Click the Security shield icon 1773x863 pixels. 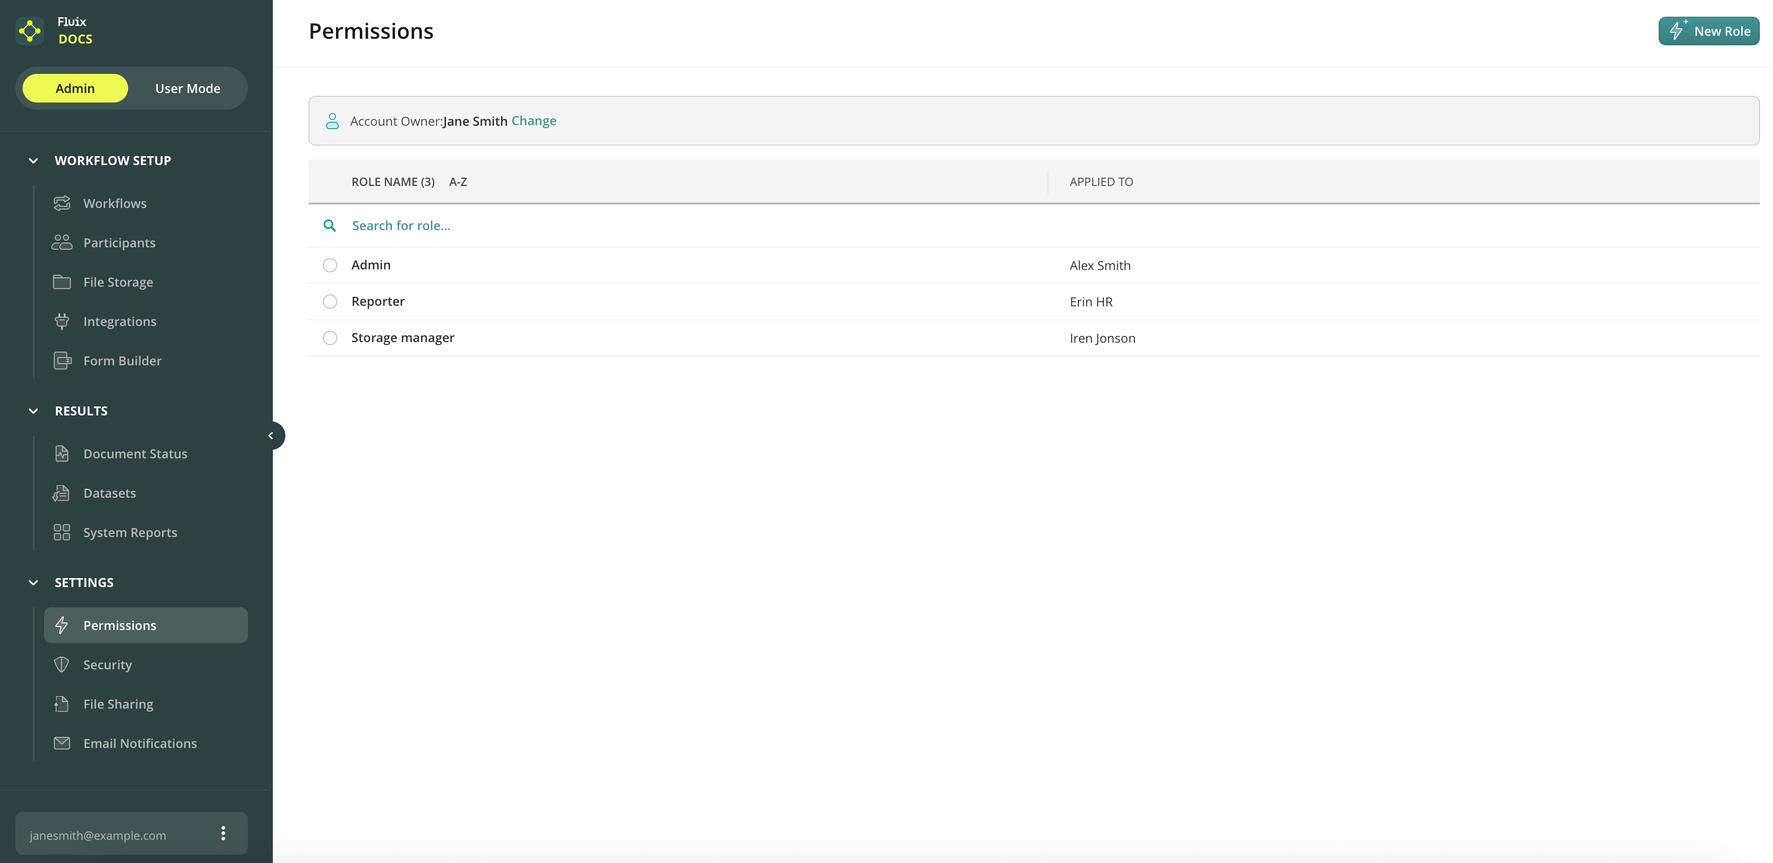(x=62, y=665)
